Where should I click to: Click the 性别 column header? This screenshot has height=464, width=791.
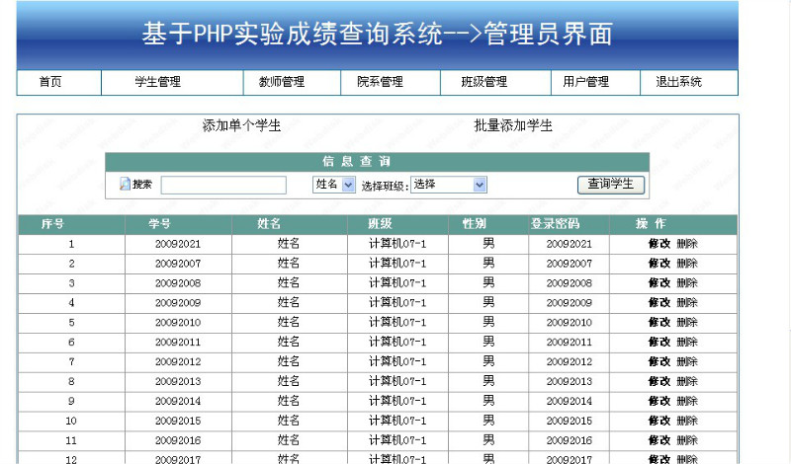[475, 224]
